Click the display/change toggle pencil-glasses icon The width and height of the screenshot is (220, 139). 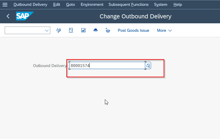click(x=59, y=30)
